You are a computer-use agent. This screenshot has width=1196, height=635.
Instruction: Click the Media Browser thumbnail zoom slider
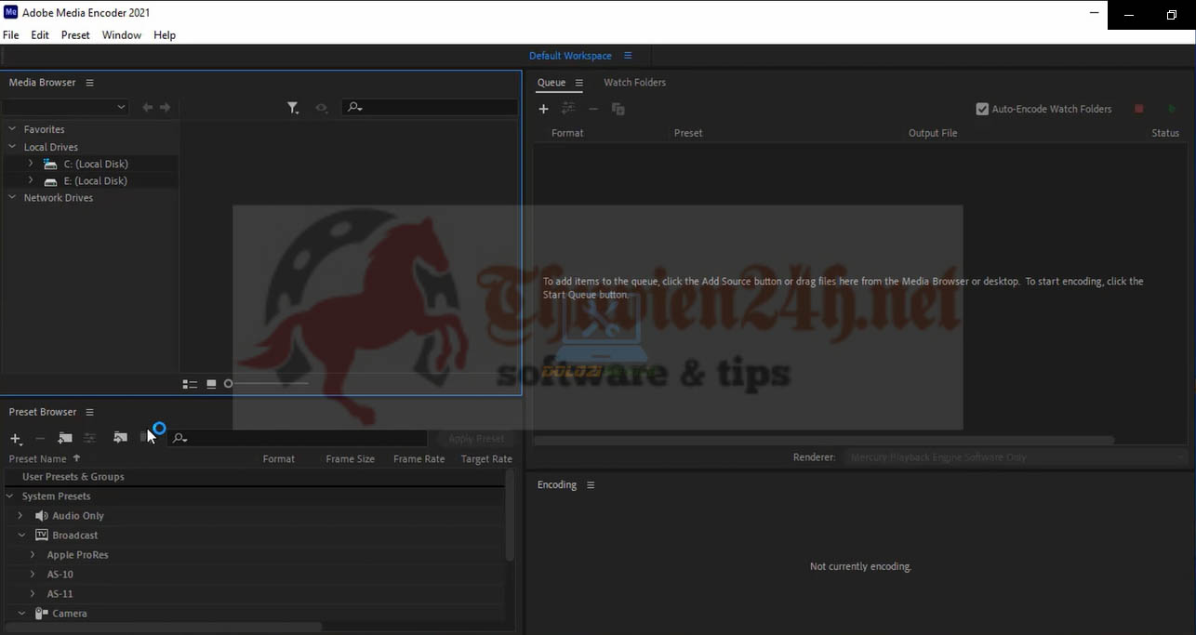(x=267, y=384)
